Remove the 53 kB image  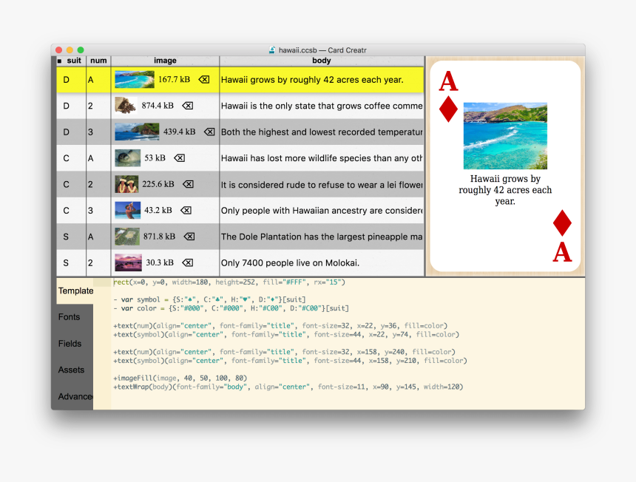tap(179, 158)
